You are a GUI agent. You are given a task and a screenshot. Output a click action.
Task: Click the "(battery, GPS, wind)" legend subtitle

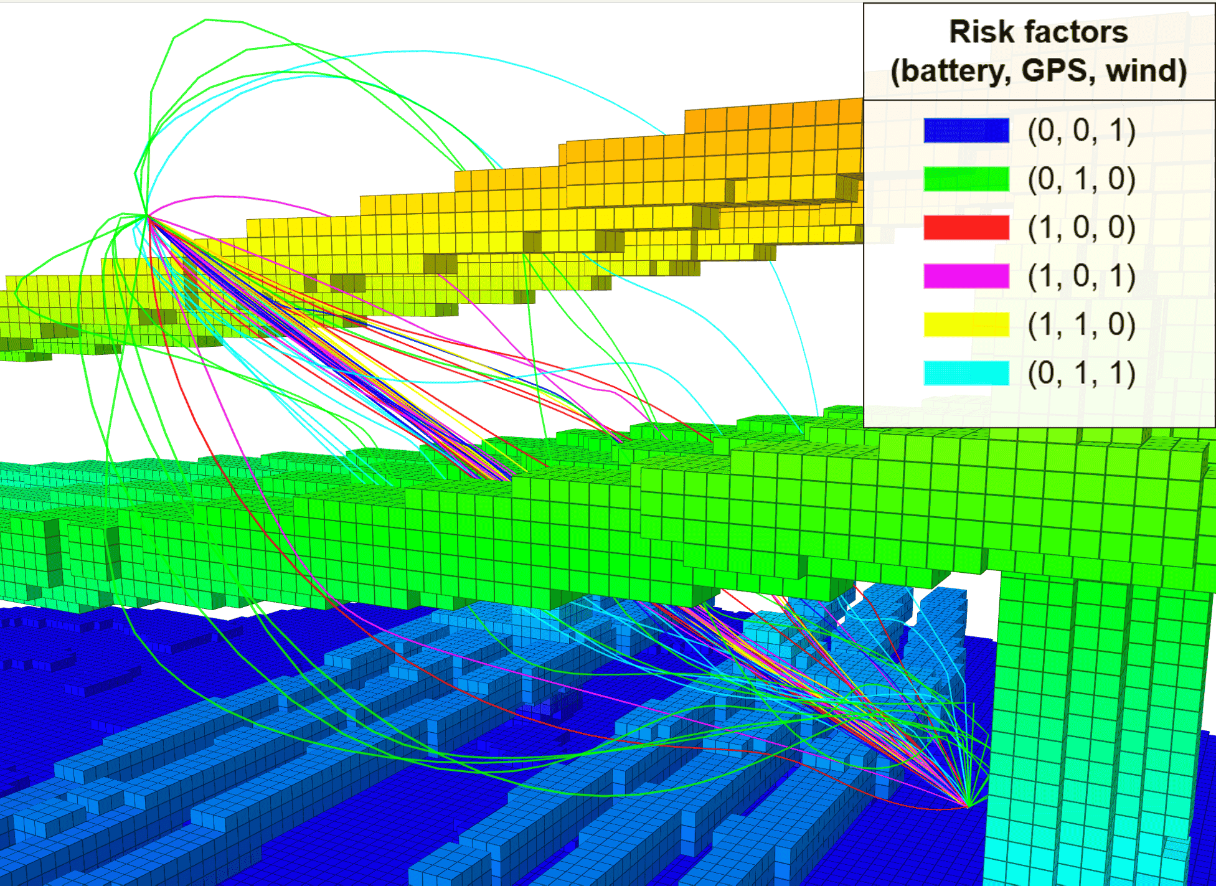point(1038,70)
